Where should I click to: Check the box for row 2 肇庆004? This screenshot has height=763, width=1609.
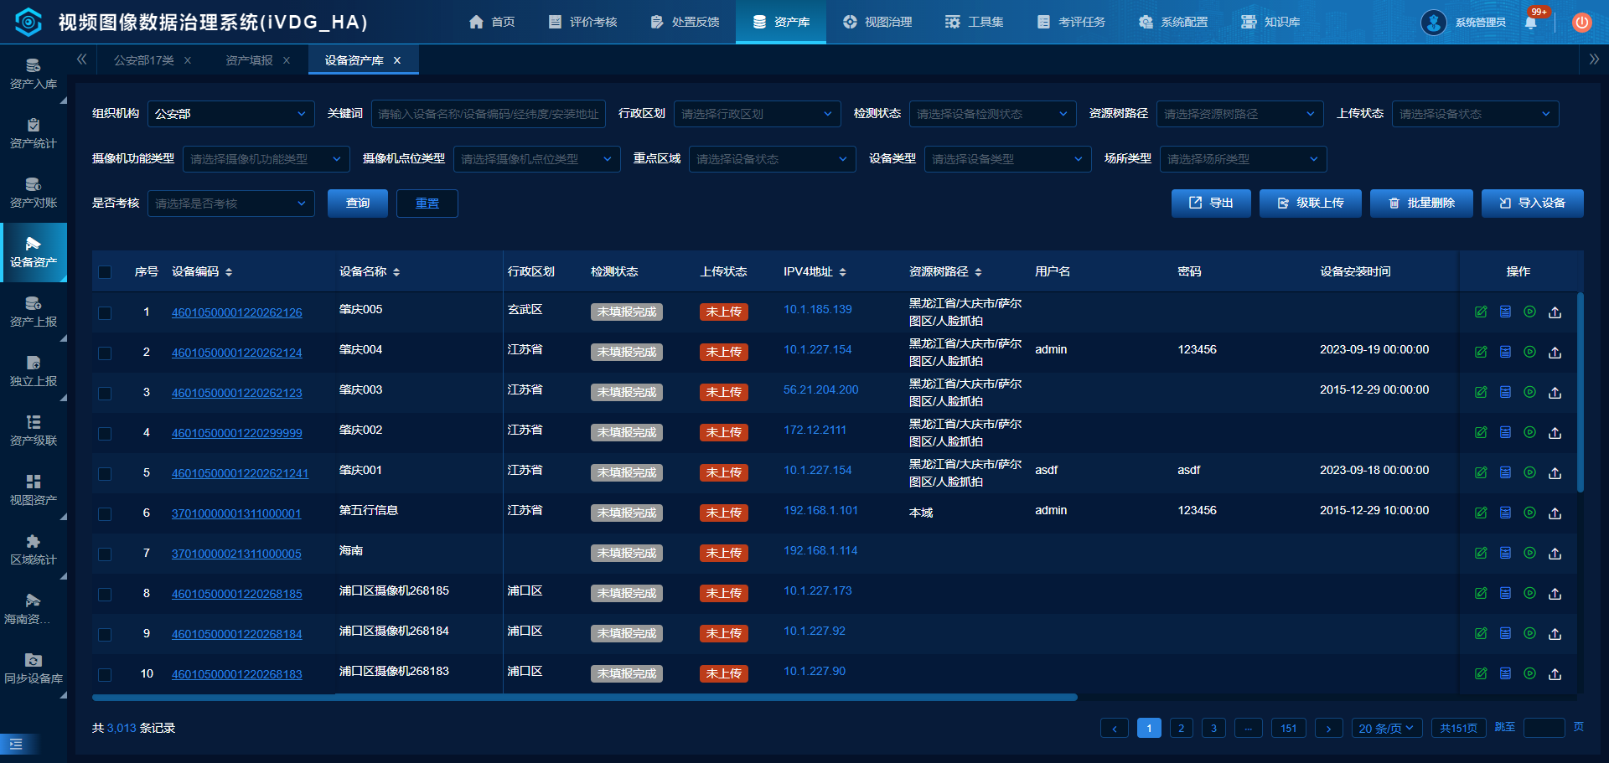(x=105, y=353)
